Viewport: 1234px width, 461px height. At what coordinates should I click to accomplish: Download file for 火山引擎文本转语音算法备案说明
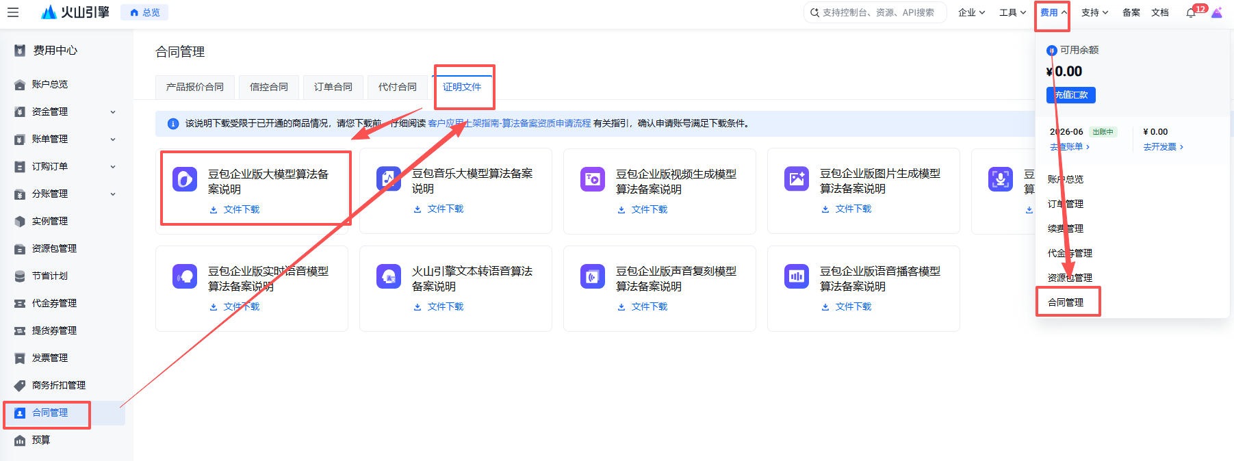[x=439, y=306]
